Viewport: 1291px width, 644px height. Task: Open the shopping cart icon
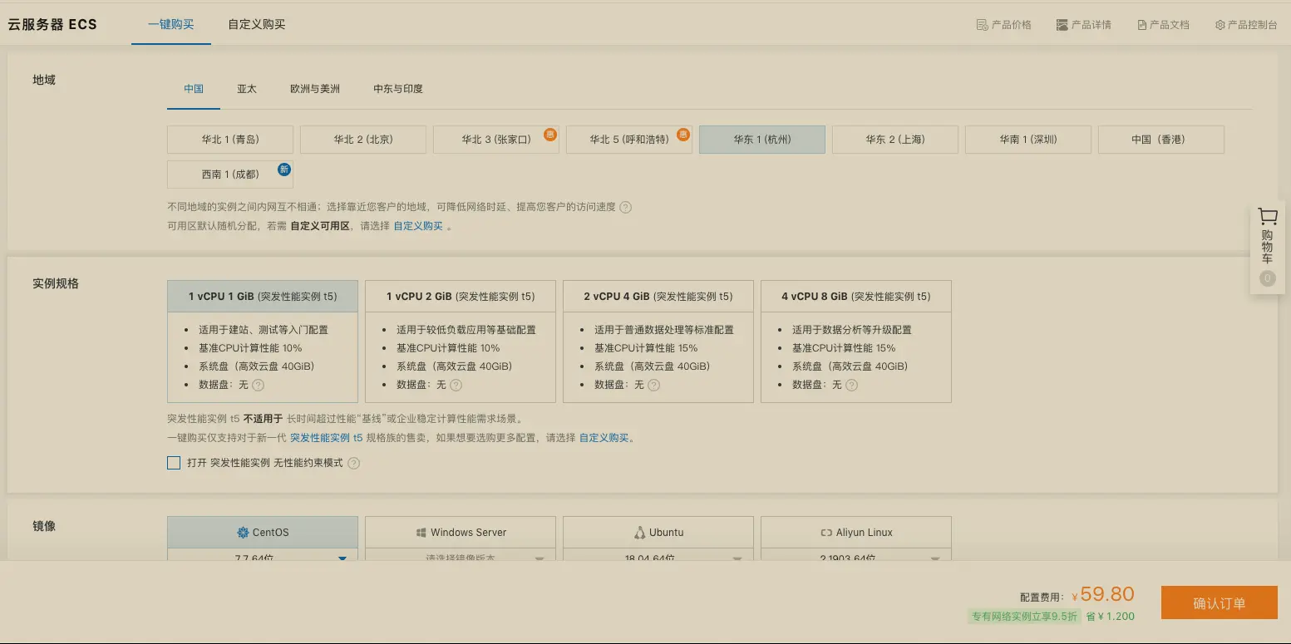pyautogui.click(x=1268, y=218)
